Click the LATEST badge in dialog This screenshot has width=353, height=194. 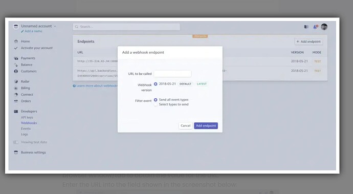202,84
